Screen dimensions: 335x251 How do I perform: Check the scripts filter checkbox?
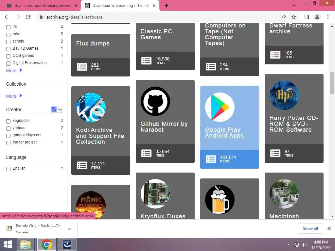(x=8, y=42)
